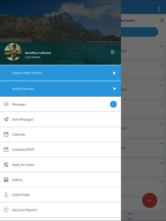The height and width of the screenshot is (221, 166).
Task: Open settings via the gear icon
Action: point(112,52)
